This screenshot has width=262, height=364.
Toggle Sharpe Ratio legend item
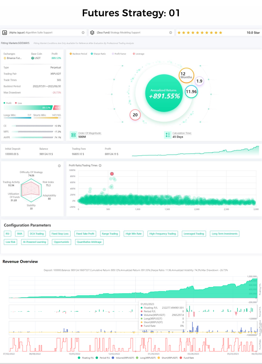pos(98,54)
